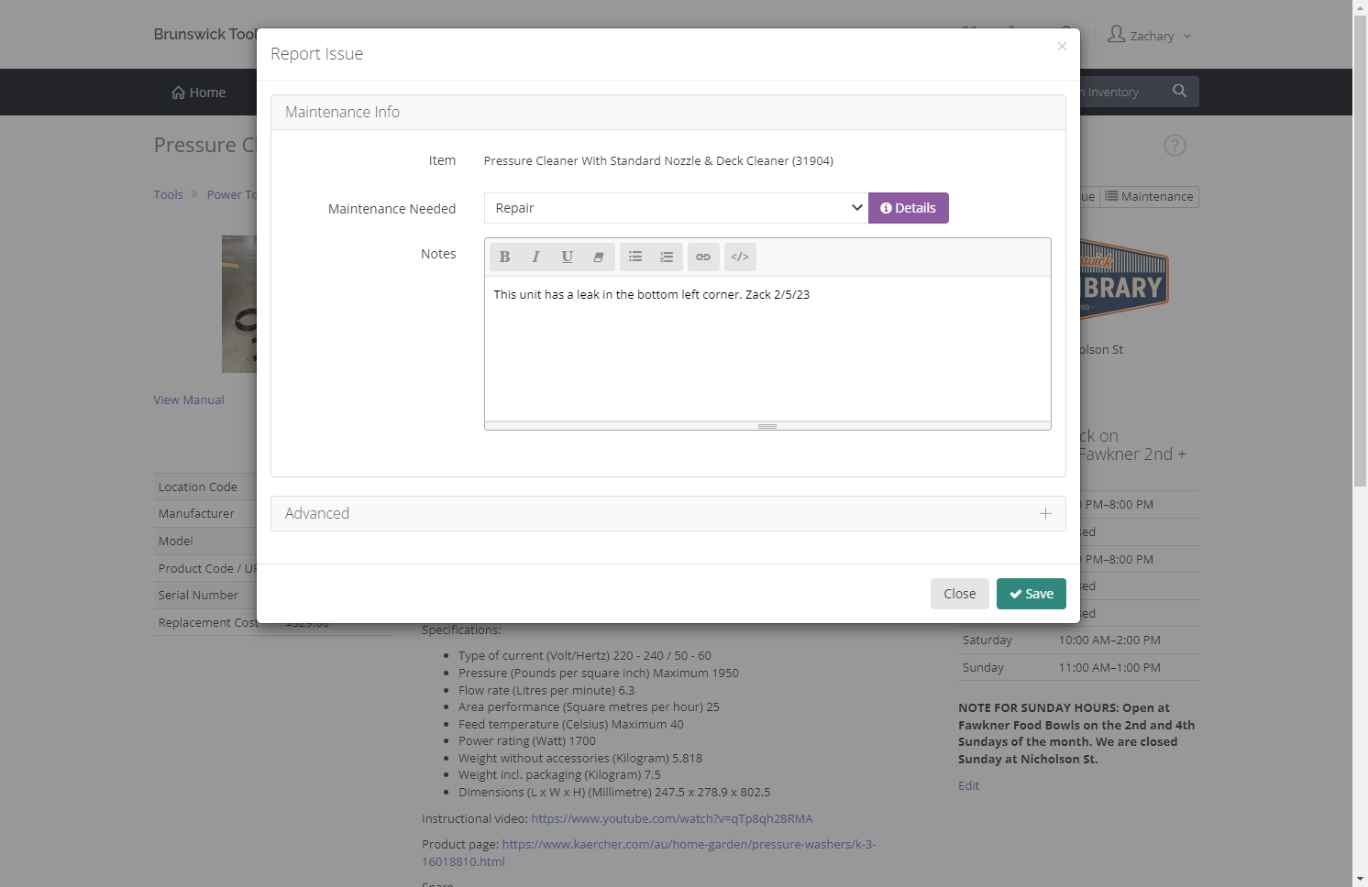
Task: Click the Sunday opening hours row
Action: pos(1078,668)
